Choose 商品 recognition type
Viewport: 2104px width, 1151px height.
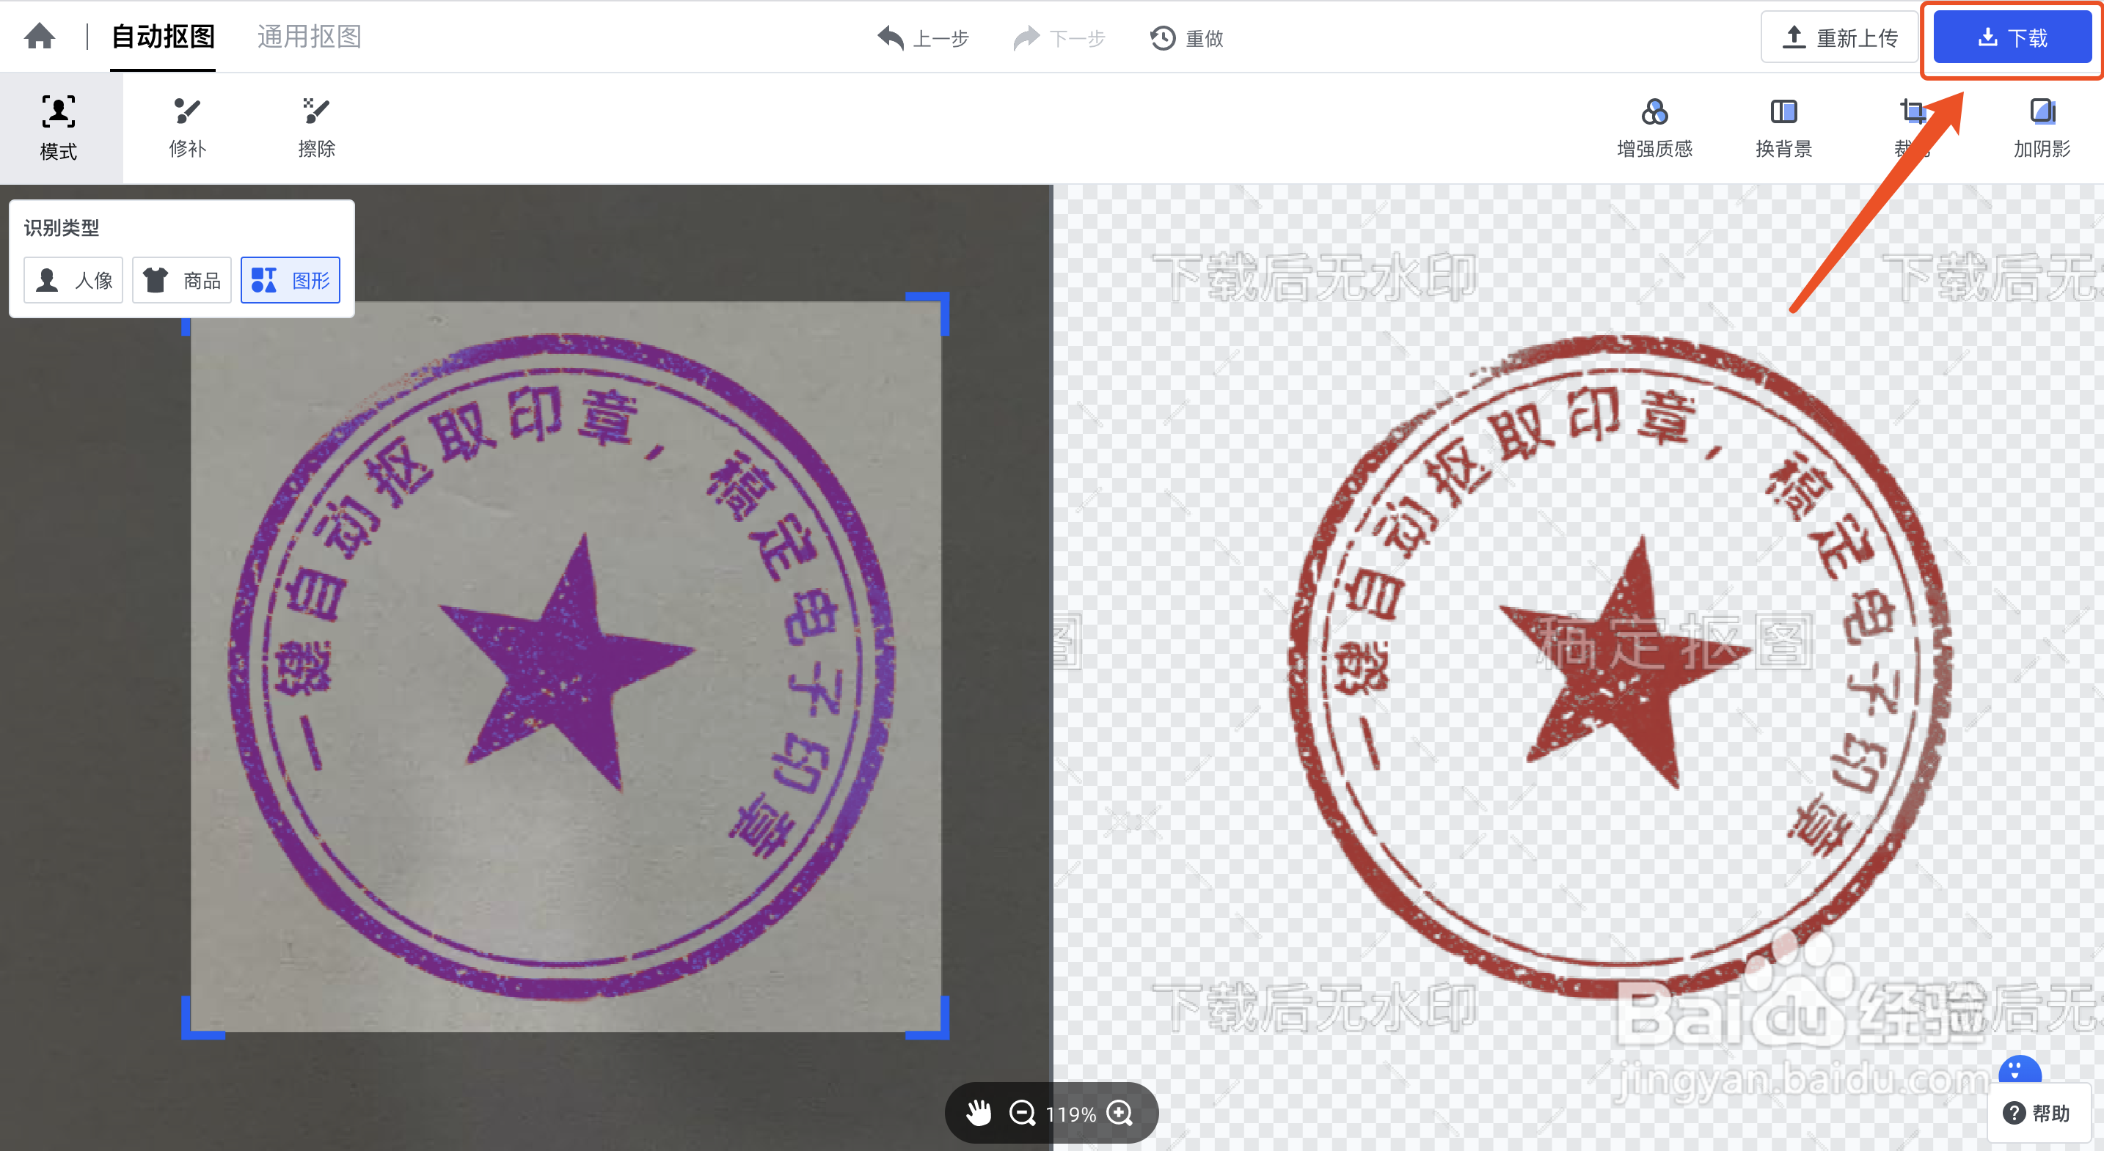tap(182, 280)
